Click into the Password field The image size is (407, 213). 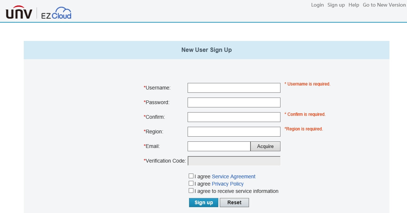coord(234,102)
